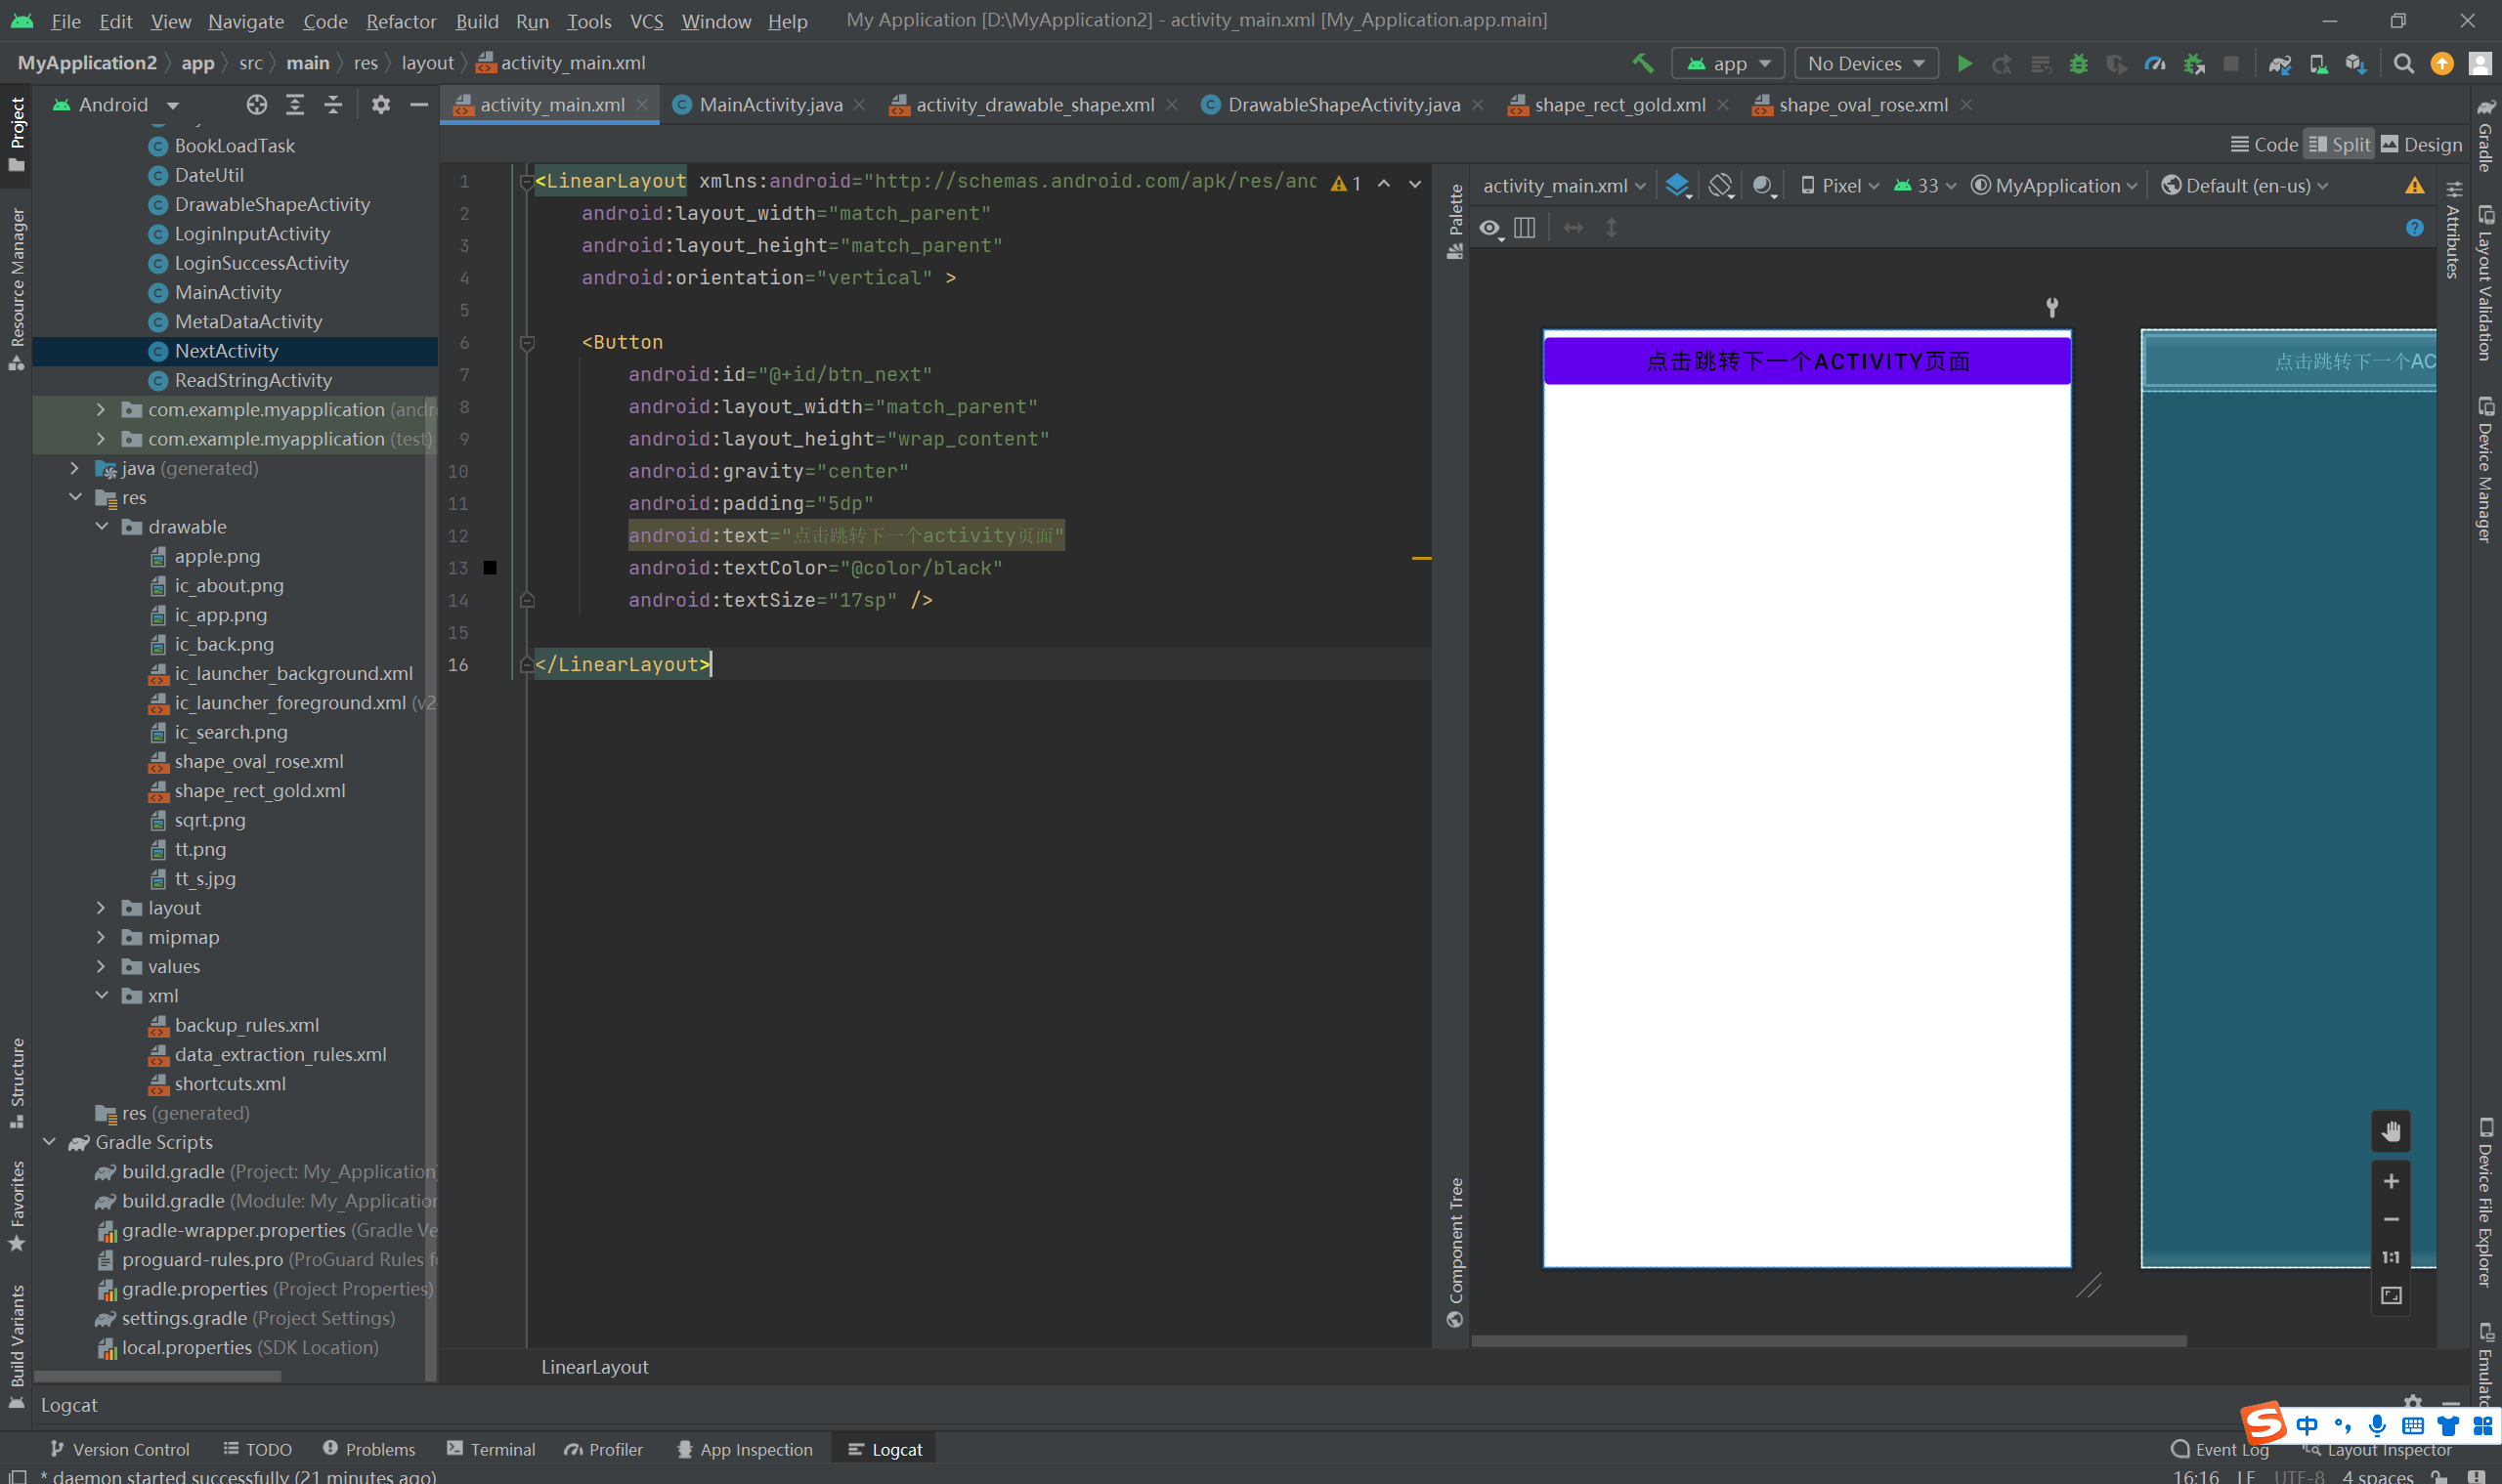Open the No Devices dropdown

click(1865, 64)
